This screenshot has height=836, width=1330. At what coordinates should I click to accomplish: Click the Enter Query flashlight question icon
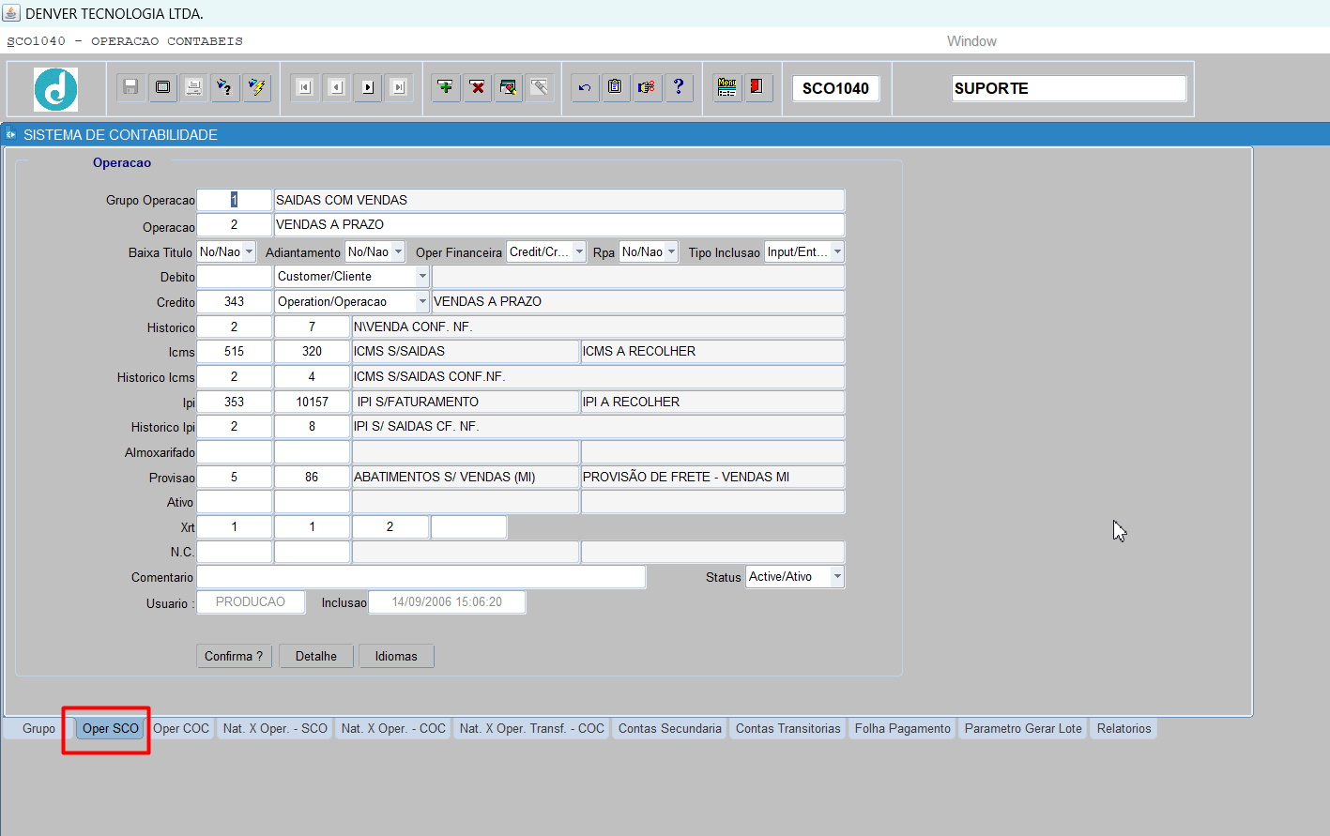click(x=225, y=87)
